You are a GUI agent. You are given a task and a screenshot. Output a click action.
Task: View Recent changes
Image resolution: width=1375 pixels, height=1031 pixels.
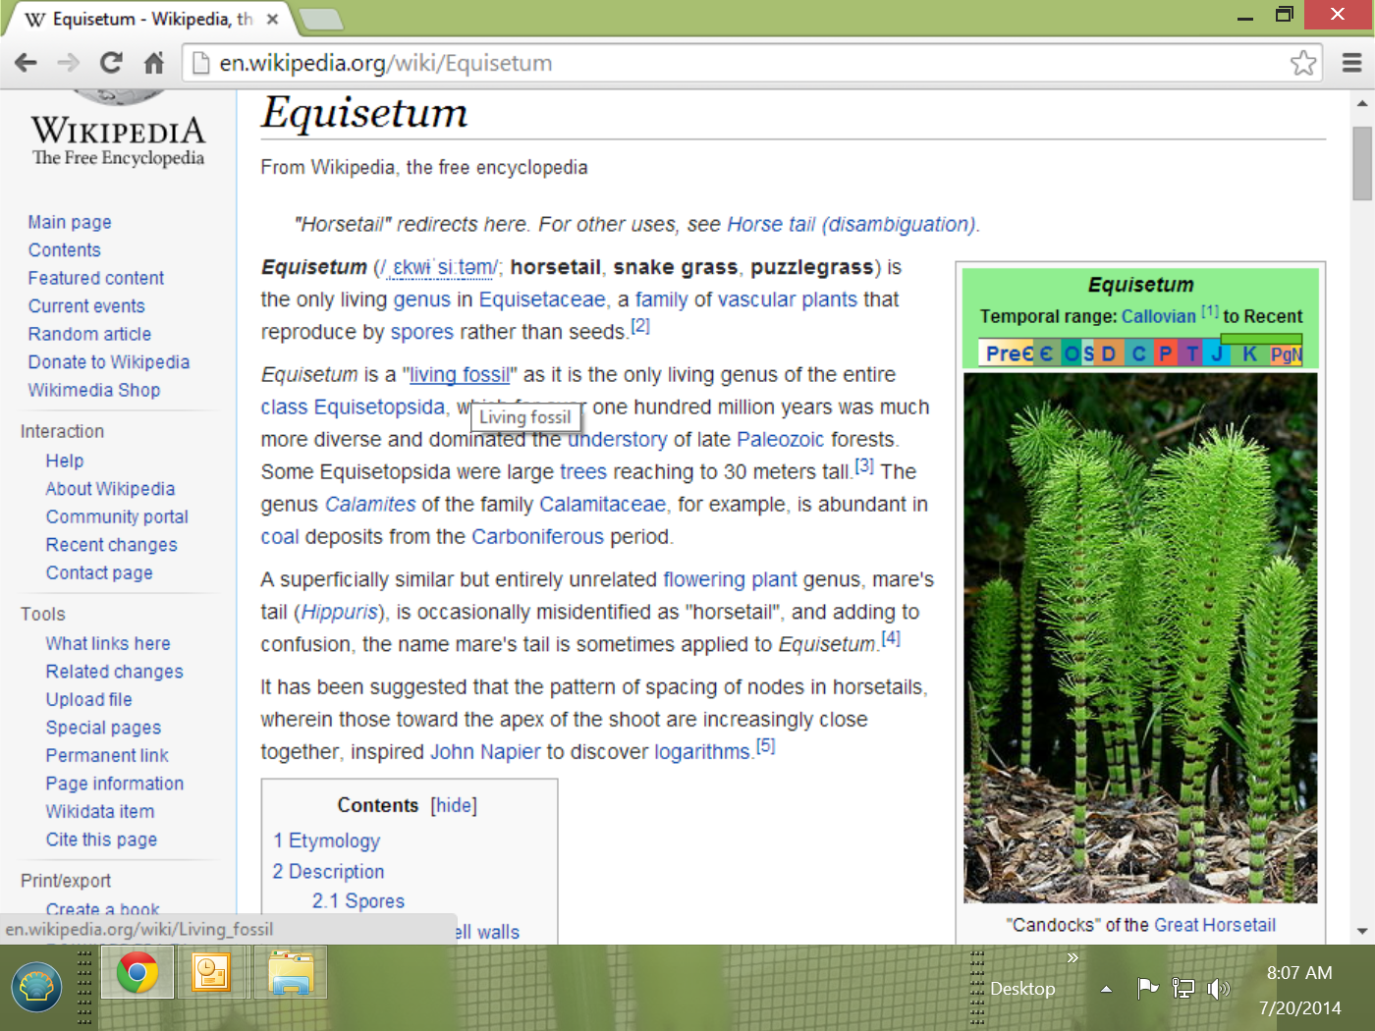[x=112, y=545]
